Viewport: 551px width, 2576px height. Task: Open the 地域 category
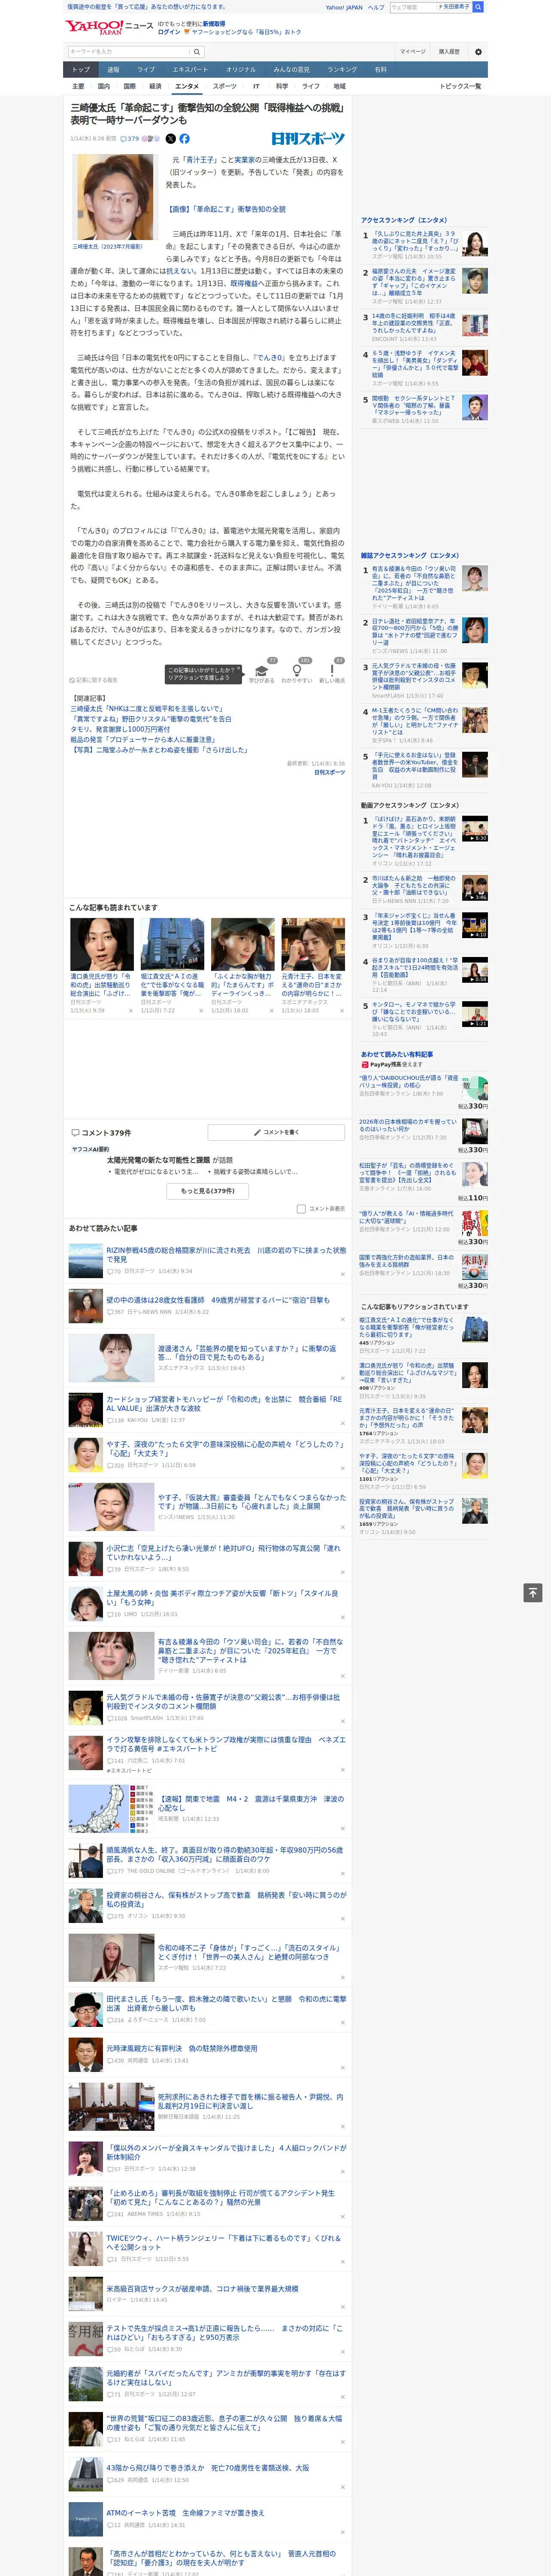pyautogui.click(x=339, y=86)
